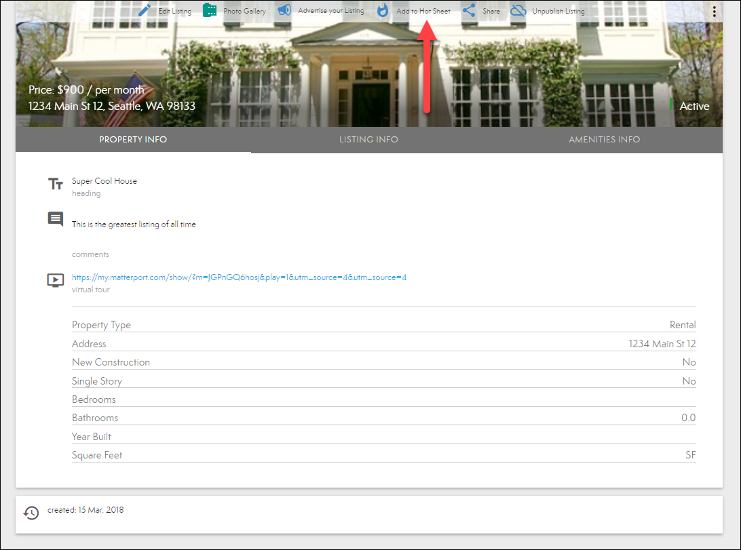The height and width of the screenshot is (550, 741).
Task: Switch to the Amenities Info tab
Action: pos(604,140)
